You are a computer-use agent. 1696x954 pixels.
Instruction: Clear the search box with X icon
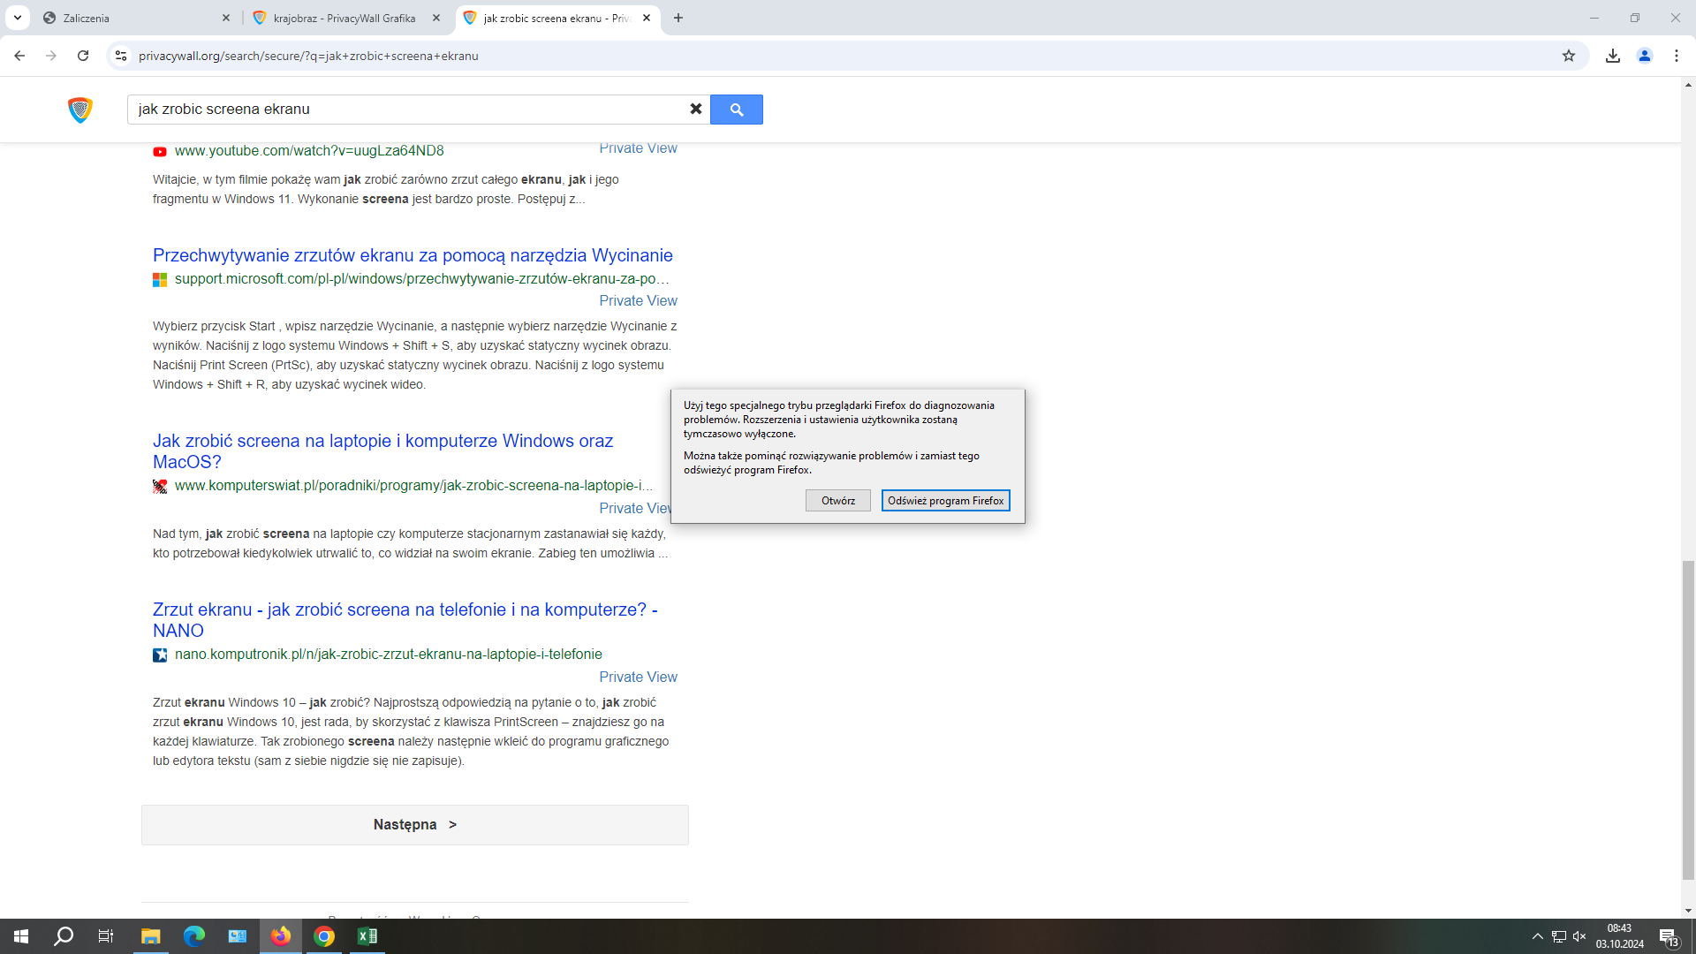tap(696, 109)
